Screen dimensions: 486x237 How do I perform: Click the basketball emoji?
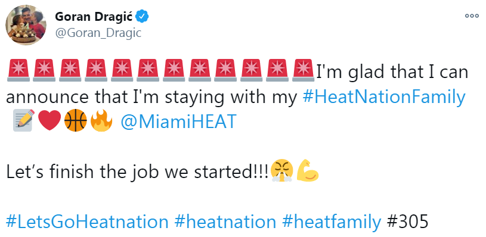tap(75, 121)
